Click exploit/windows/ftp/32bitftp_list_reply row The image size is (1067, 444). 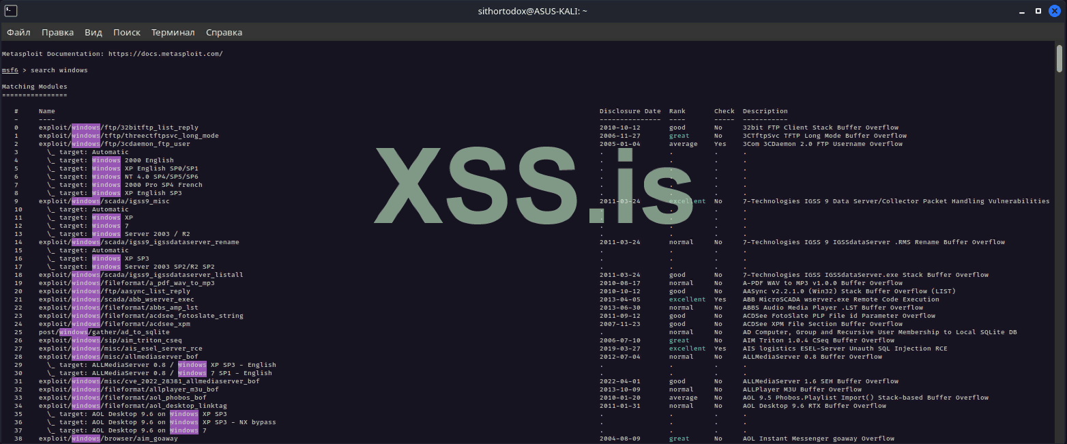[119, 128]
